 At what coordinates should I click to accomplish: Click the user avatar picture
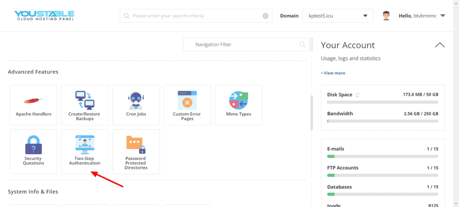(386, 16)
